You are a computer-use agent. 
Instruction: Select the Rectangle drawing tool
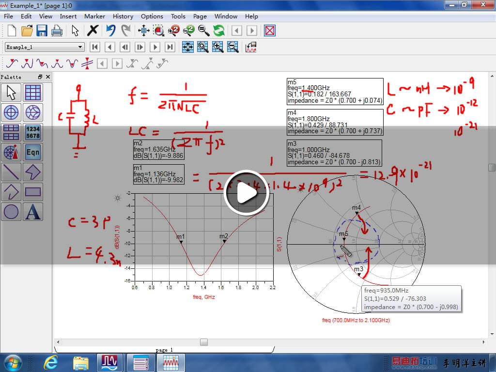[x=33, y=192]
